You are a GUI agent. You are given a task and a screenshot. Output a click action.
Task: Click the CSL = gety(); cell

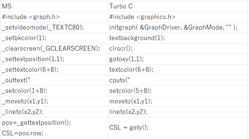(x=178, y=128)
